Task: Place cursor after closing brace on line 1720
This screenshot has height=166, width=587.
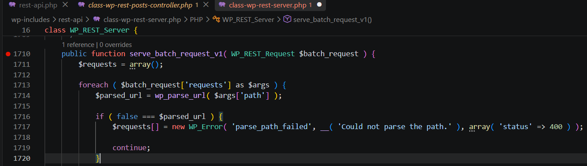Action: [x=101, y=158]
